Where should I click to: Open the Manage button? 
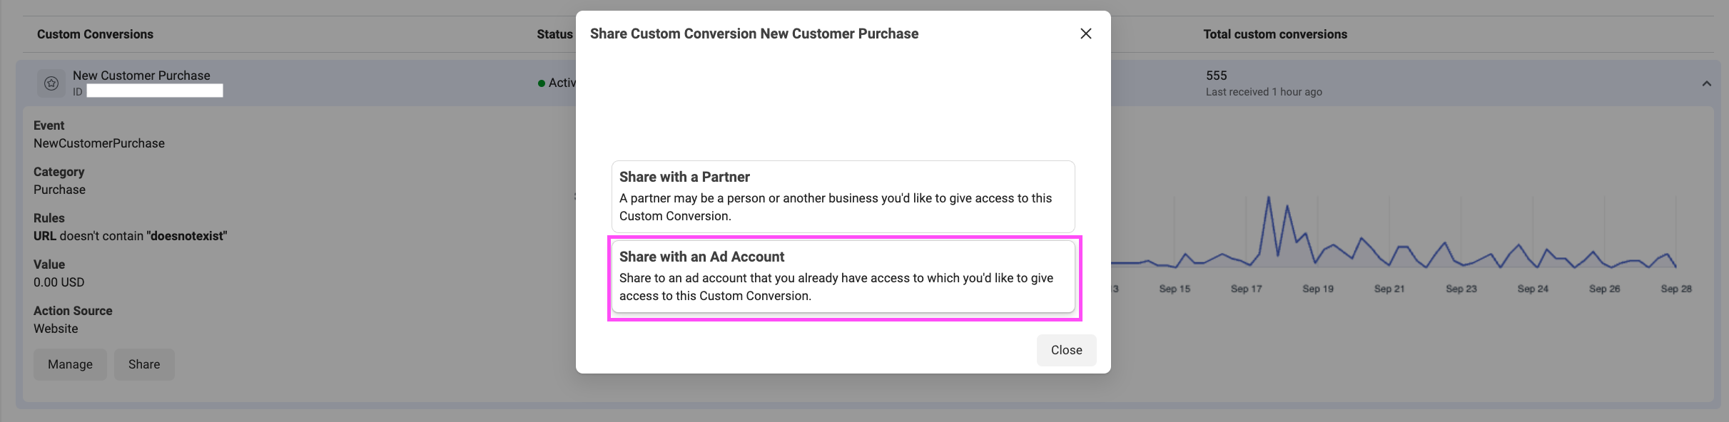[70, 364]
